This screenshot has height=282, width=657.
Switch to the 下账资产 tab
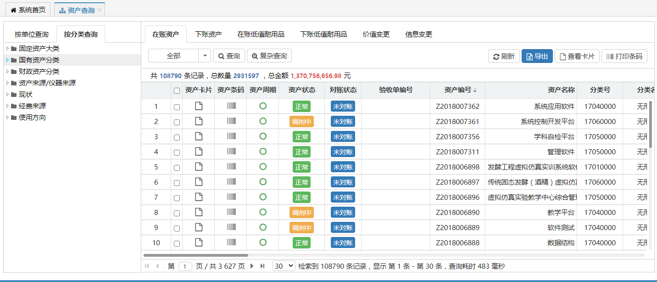(x=208, y=34)
